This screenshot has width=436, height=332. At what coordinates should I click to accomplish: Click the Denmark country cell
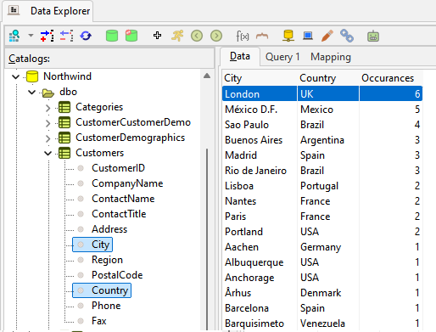[328, 293]
